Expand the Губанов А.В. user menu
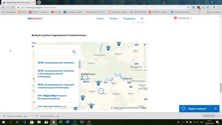Viewport: 222px width, 125px height. [x=183, y=18]
